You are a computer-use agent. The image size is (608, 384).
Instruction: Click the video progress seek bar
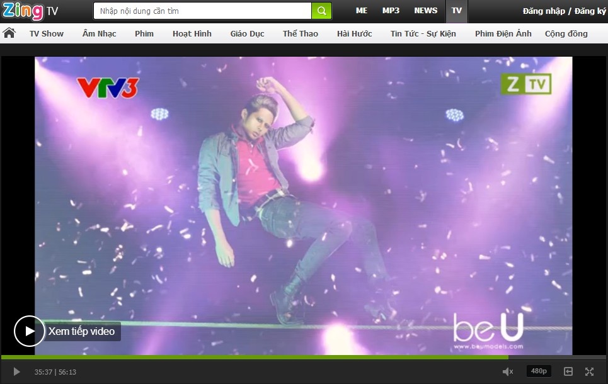(x=302, y=357)
